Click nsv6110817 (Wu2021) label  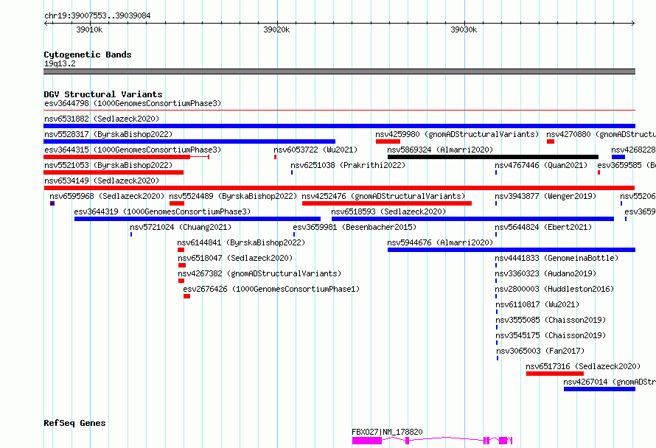coord(537,304)
